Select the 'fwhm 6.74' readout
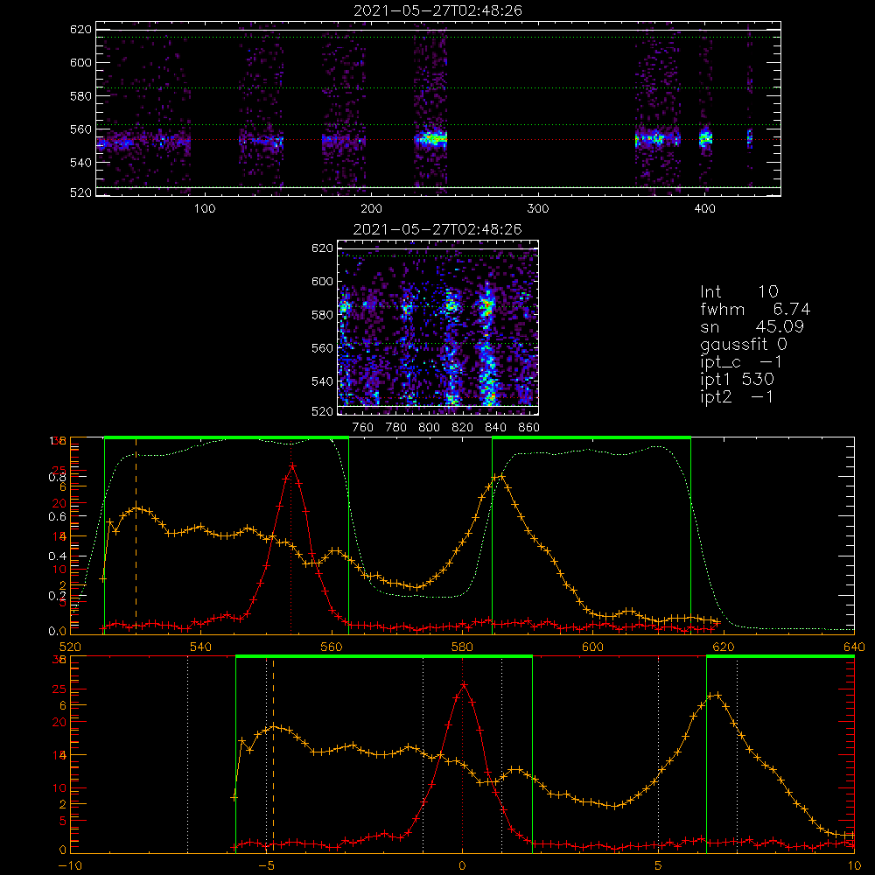Image resolution: width=875 pixels, height=875 pixels. 755,309
